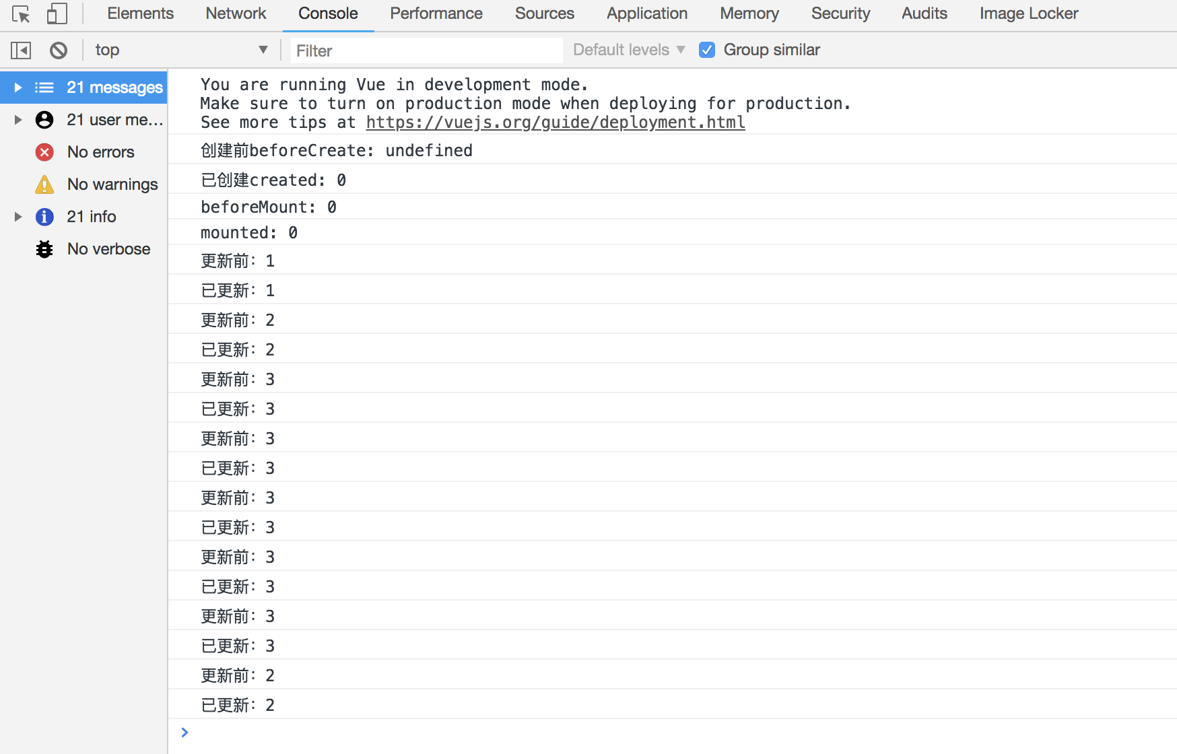Select the 21 info sidebar row

click(x=83, y=217)
